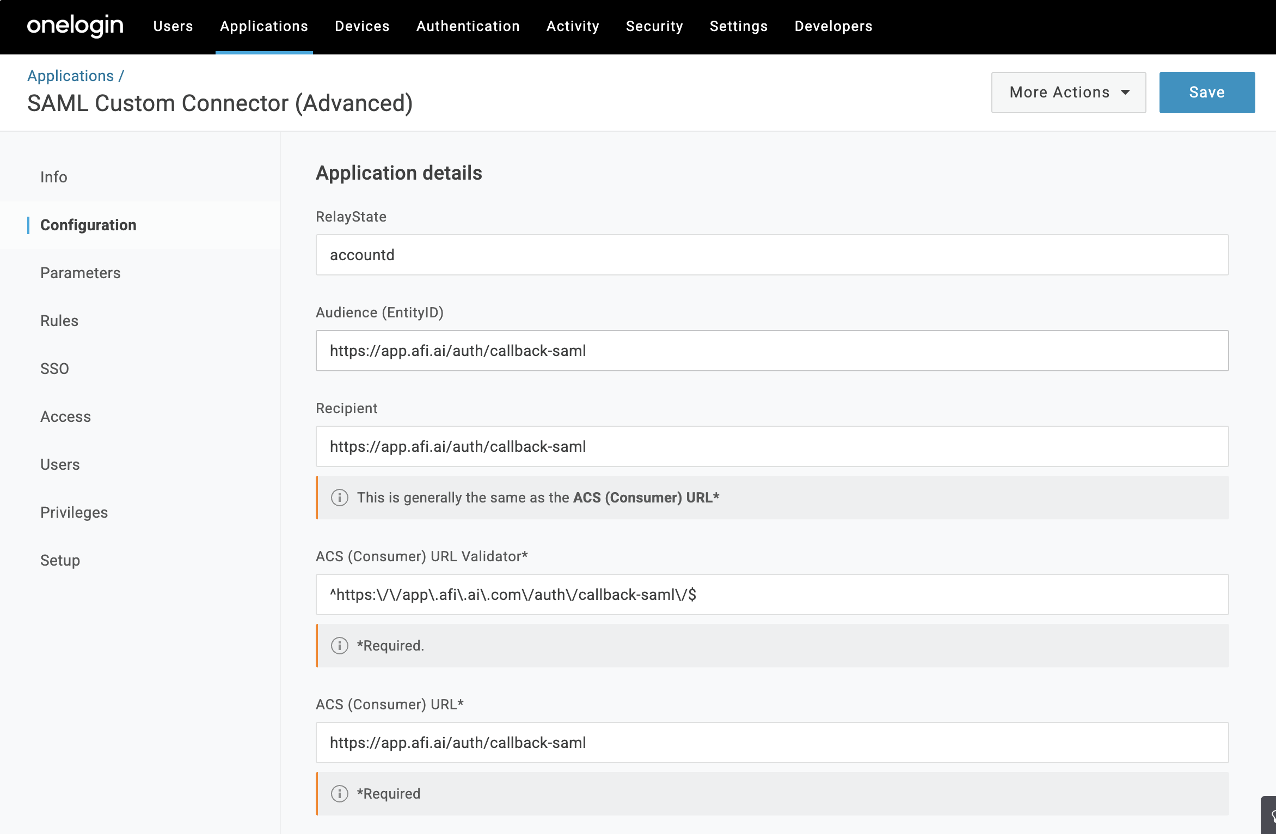Click the 'Audience (EntityID)' label
Image resolution: width=1276 pixels, height=834 pixels.
[x=380, y=312]
